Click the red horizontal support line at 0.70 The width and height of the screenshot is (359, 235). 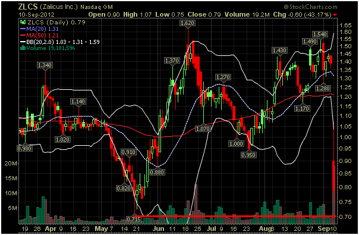click(x=235, y=216)
